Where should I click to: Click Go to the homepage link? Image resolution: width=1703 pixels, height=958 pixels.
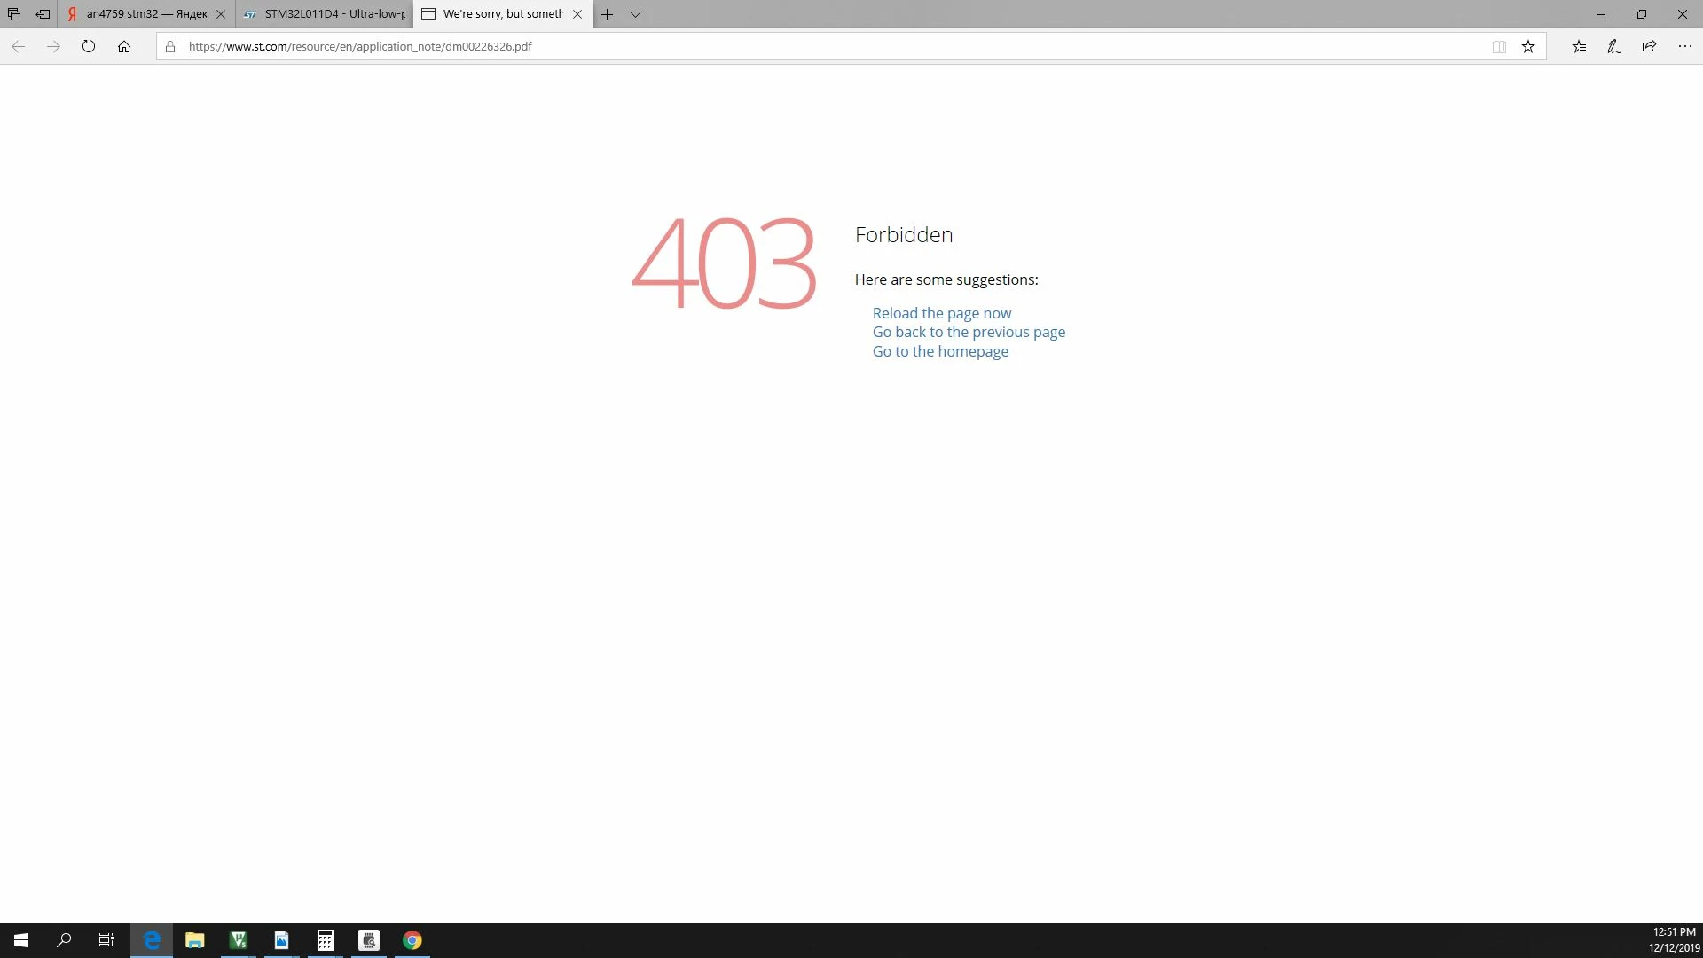coord(940,351)
